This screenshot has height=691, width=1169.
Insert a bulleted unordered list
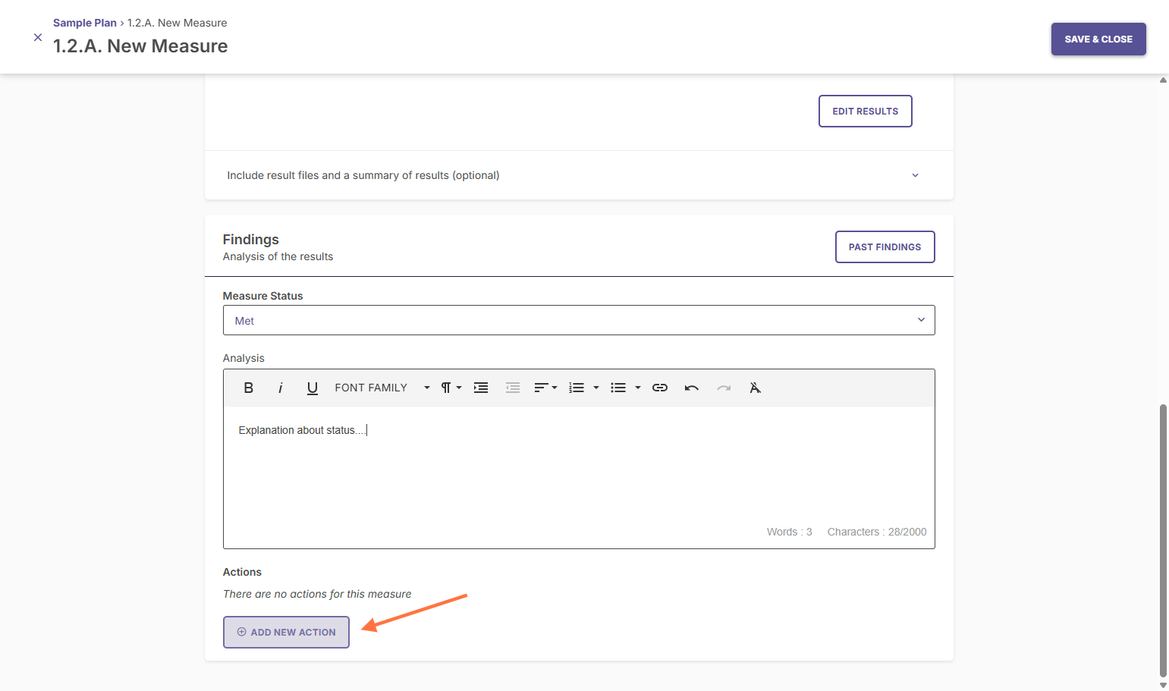tap(618, 388)
